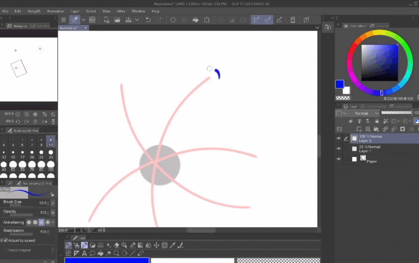Toggle the Adjust by speed checkbox
Image resolution: width=419 pixels, height=263 pixels.
tap(6, 240)
